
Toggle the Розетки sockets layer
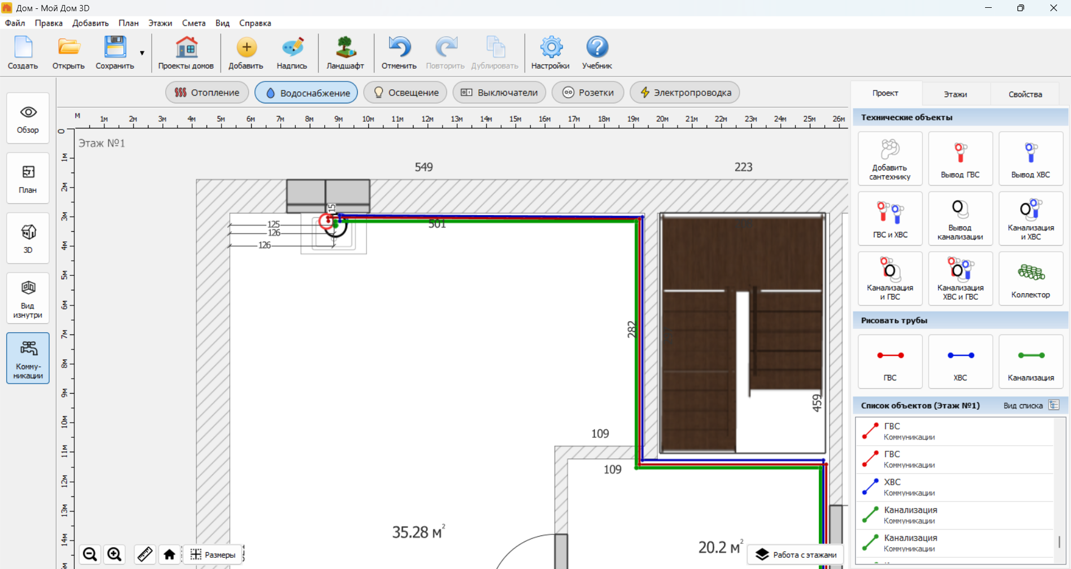pyautogui.click(x=588, y=93)
